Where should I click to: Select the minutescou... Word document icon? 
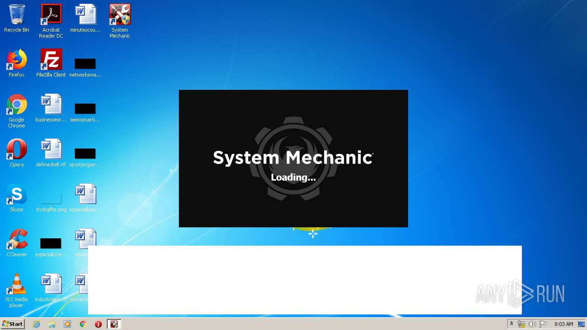[x=85, y=19]
